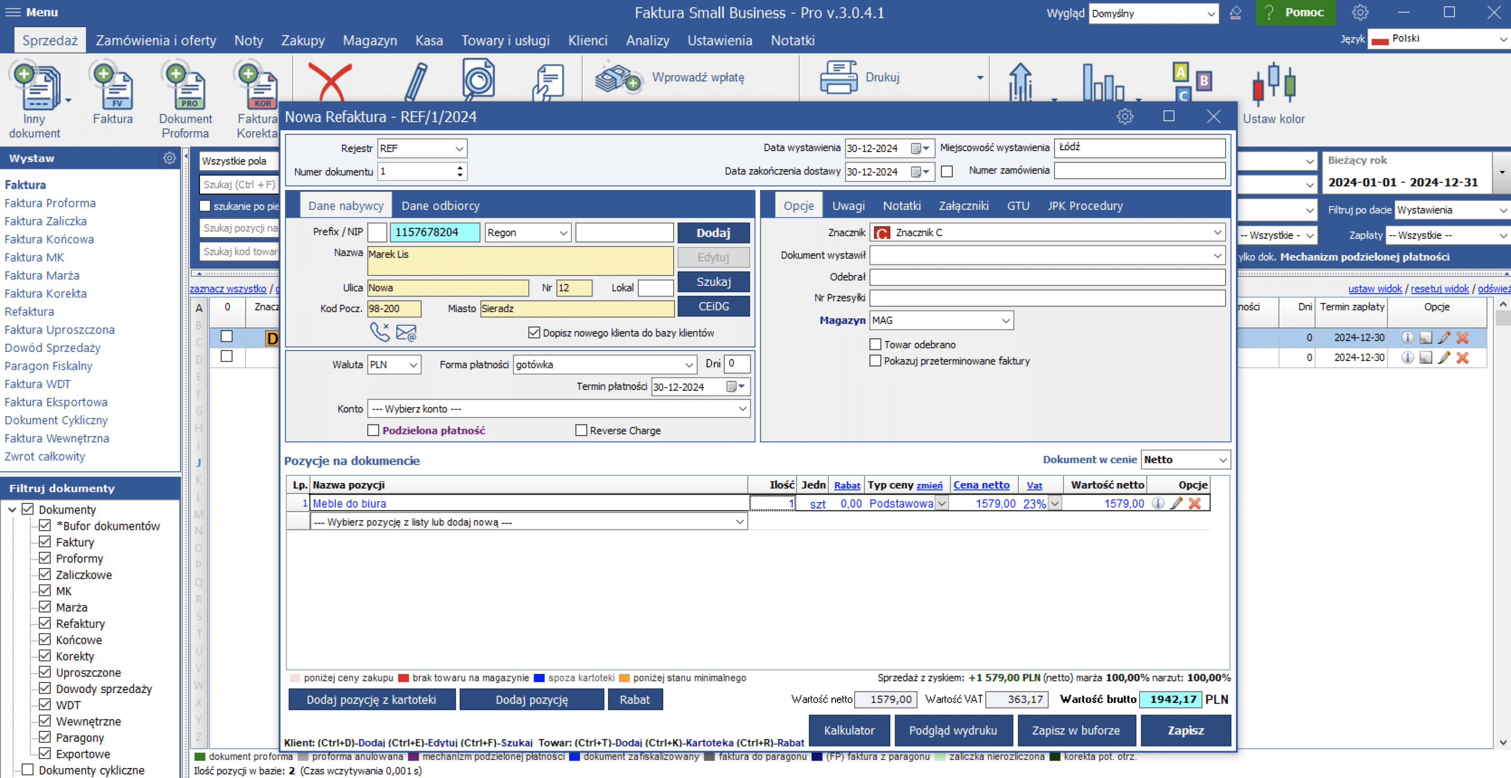Click the phone icon under client address
The height and width of the screenshot is (778, 1511).
[x=379, y=333]
